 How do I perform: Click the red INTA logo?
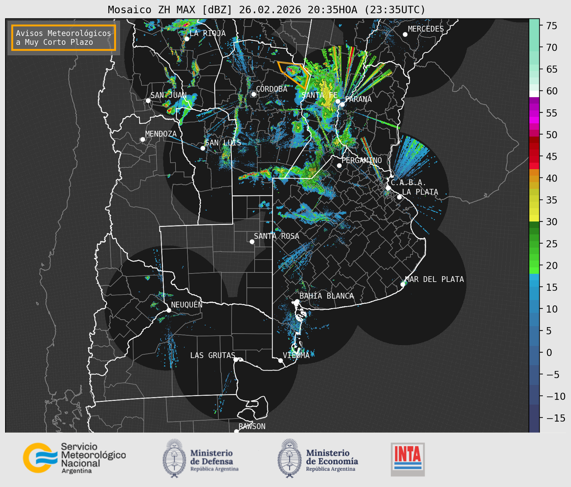pyautogui.click(x=408, y=459)
